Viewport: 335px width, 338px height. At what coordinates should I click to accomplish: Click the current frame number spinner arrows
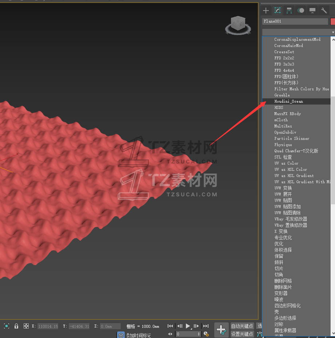tap(199, 334)
